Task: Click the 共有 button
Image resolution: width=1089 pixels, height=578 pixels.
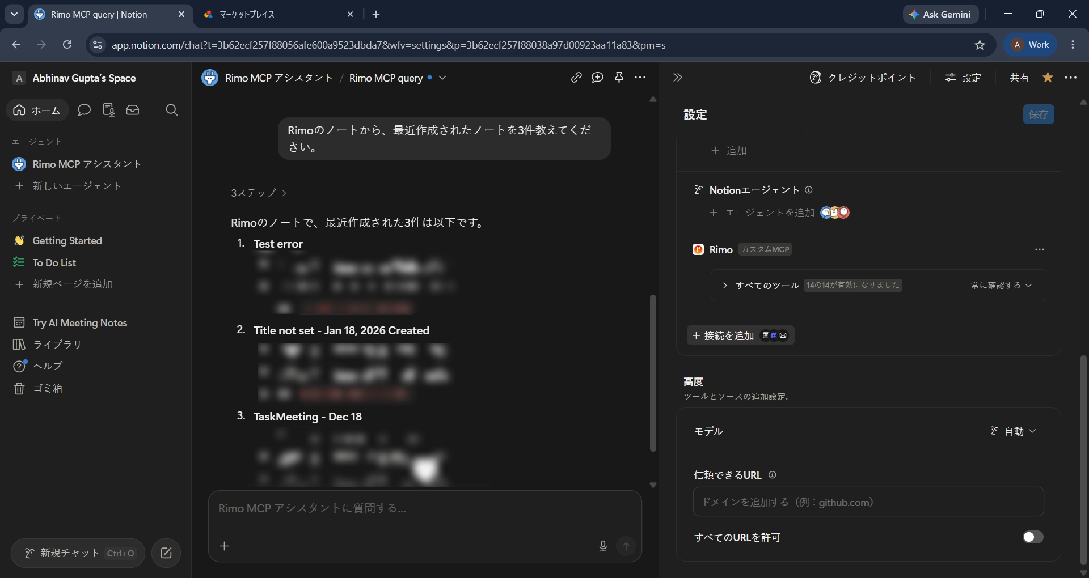Action: pyautogui.click(x=1019, y=78)
